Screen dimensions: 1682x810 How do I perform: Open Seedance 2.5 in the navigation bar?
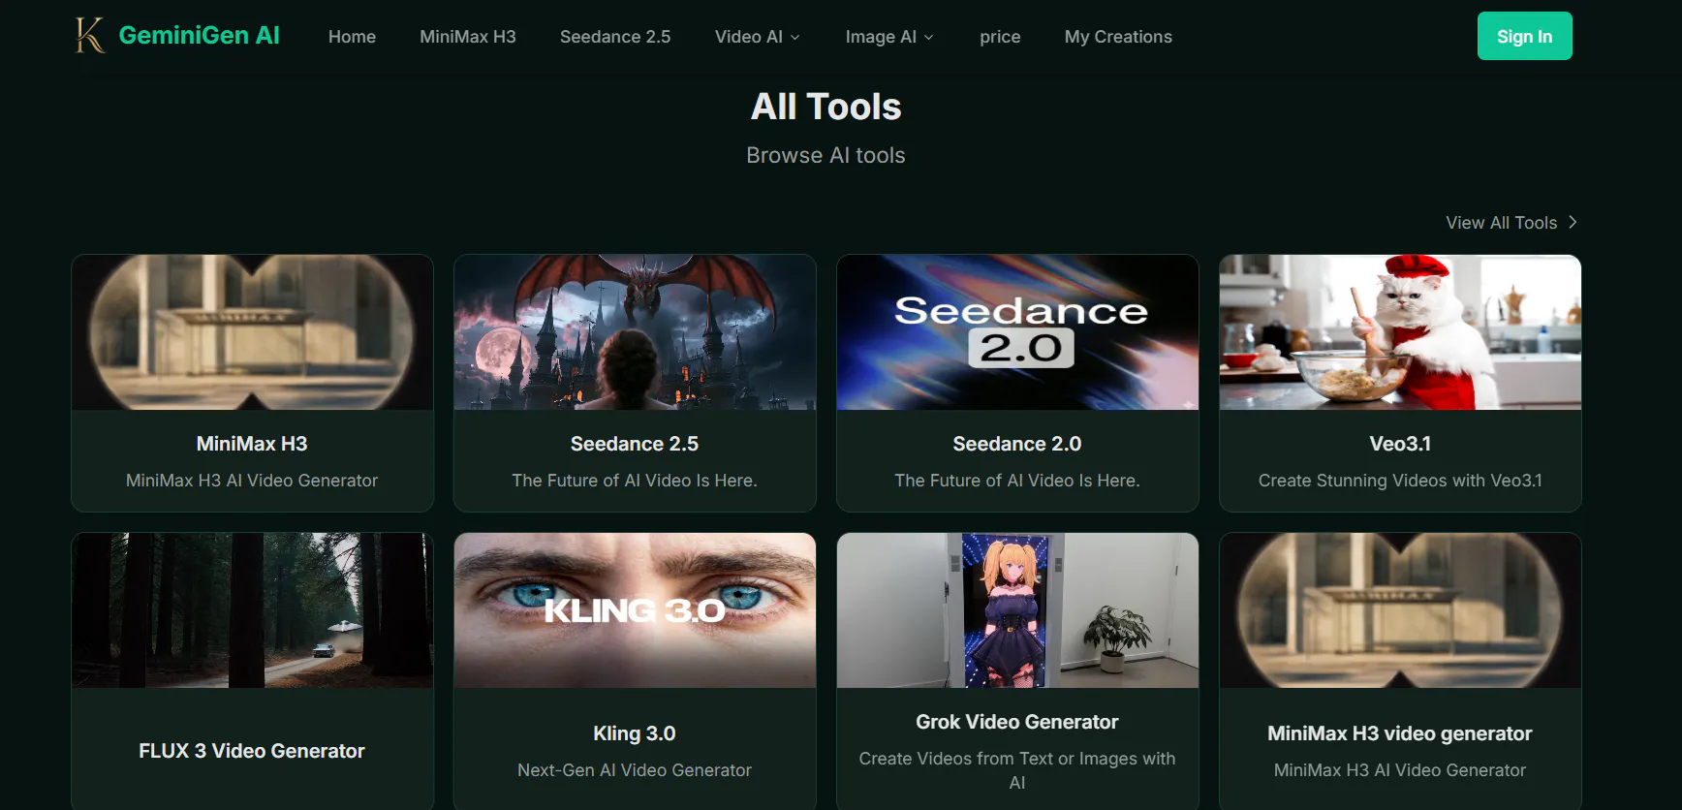(x=615, y=37)
